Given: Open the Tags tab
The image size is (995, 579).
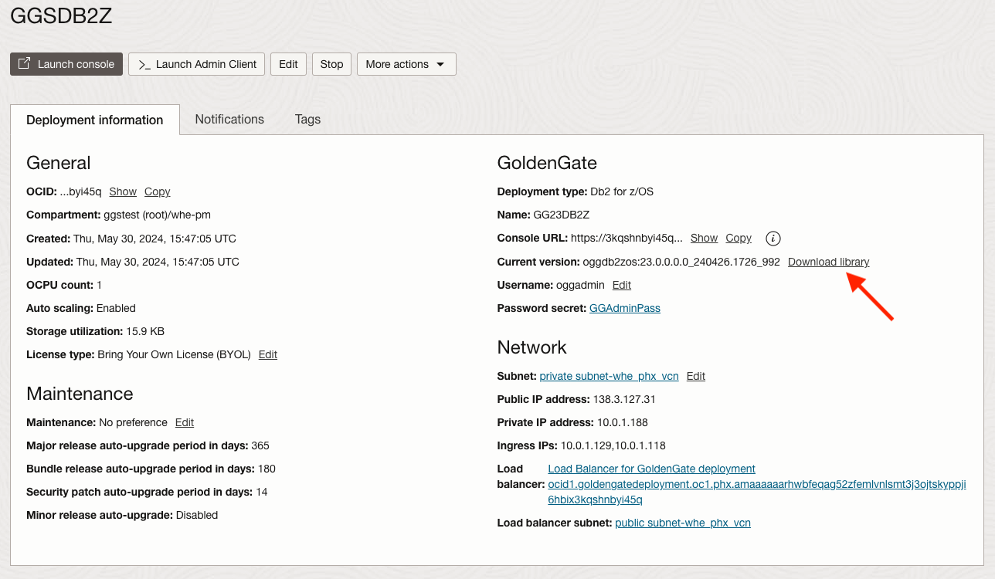Looking at the screenshot, I should [x=307, y=120].
